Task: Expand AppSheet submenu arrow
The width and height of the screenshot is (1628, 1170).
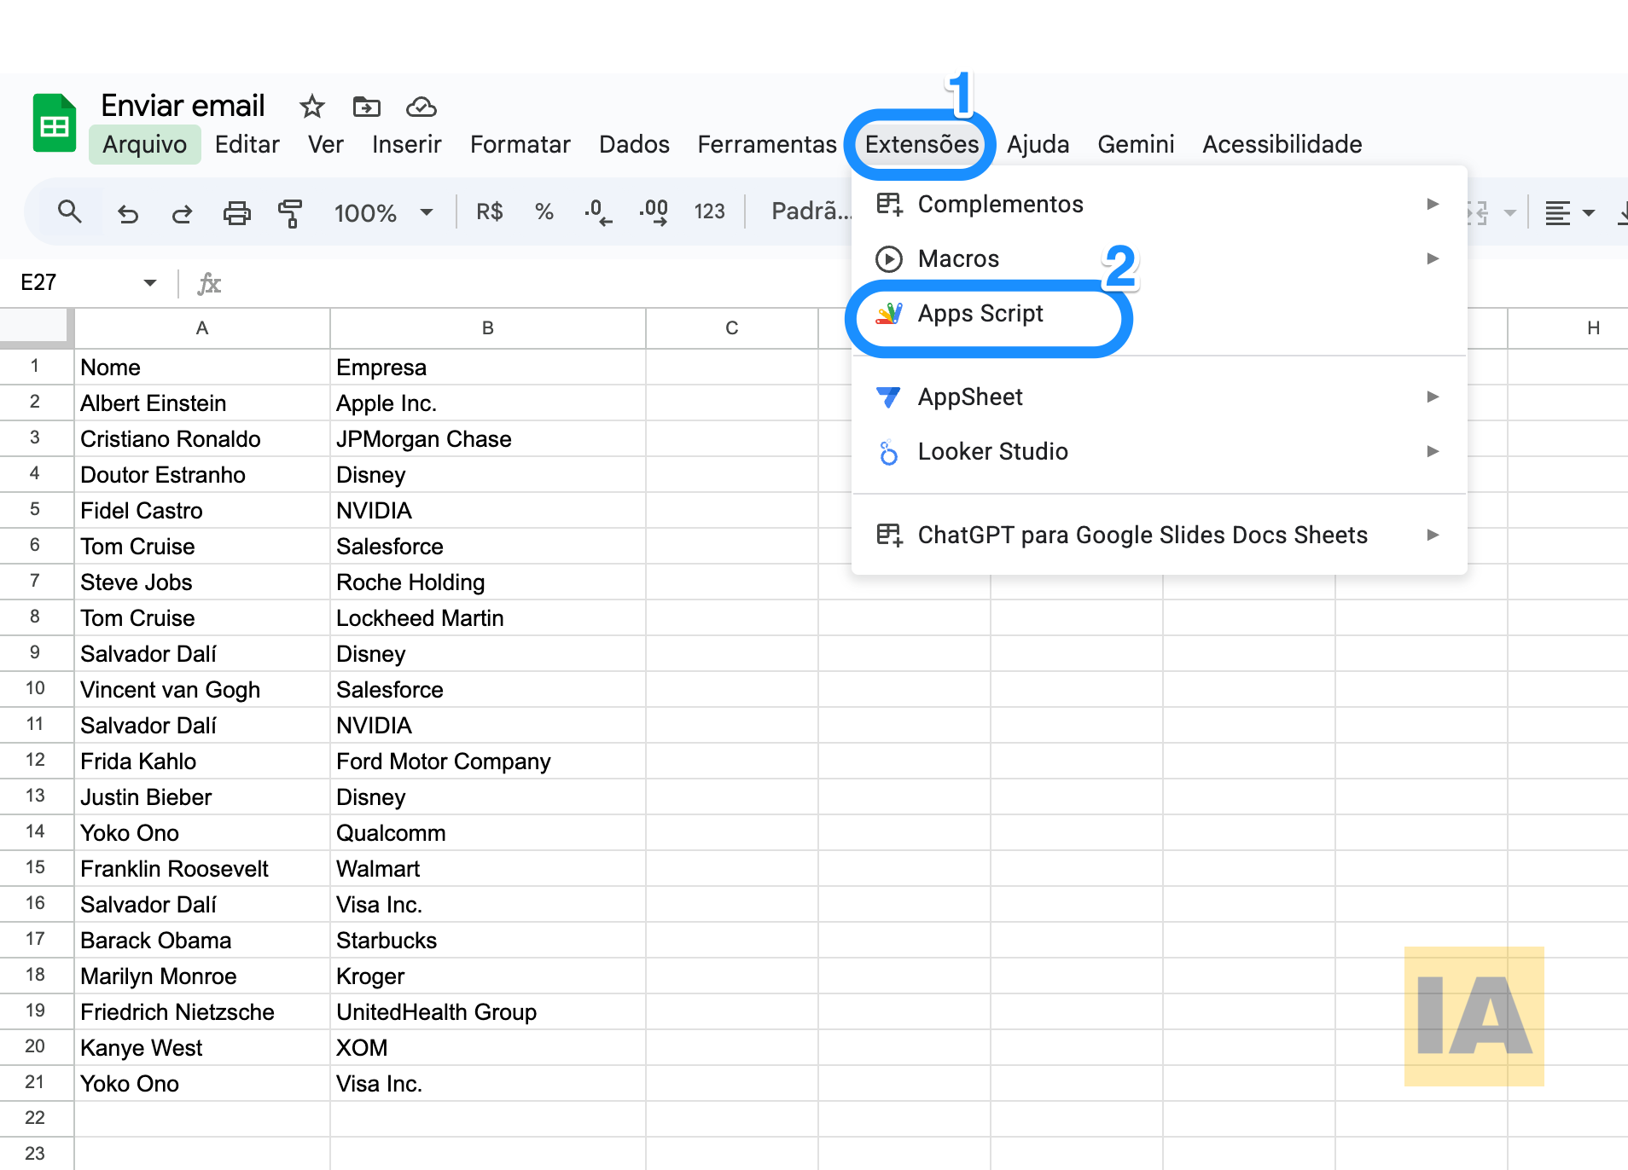Action: tap(1433, 397)
